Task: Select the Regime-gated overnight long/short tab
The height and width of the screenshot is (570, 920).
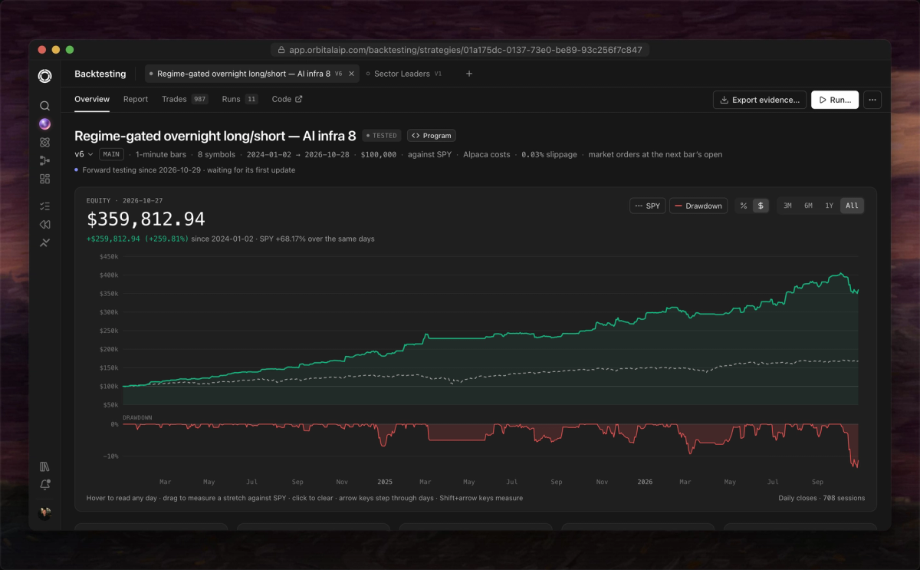Action: click(x=252, y=74)
